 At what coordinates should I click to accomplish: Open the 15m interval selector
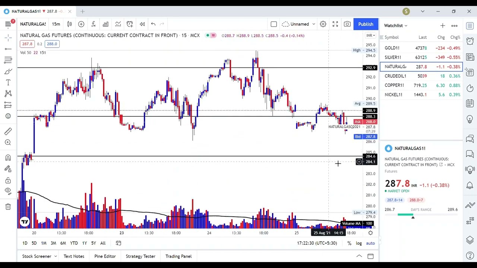(x=56, y=24)
